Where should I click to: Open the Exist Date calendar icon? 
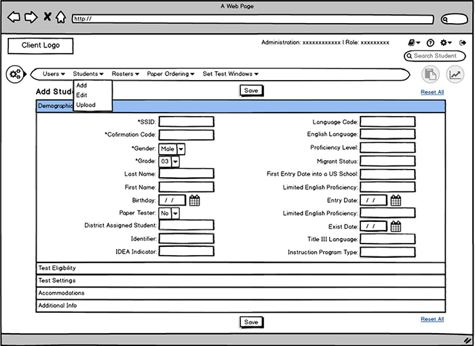[x=396, y=226]
